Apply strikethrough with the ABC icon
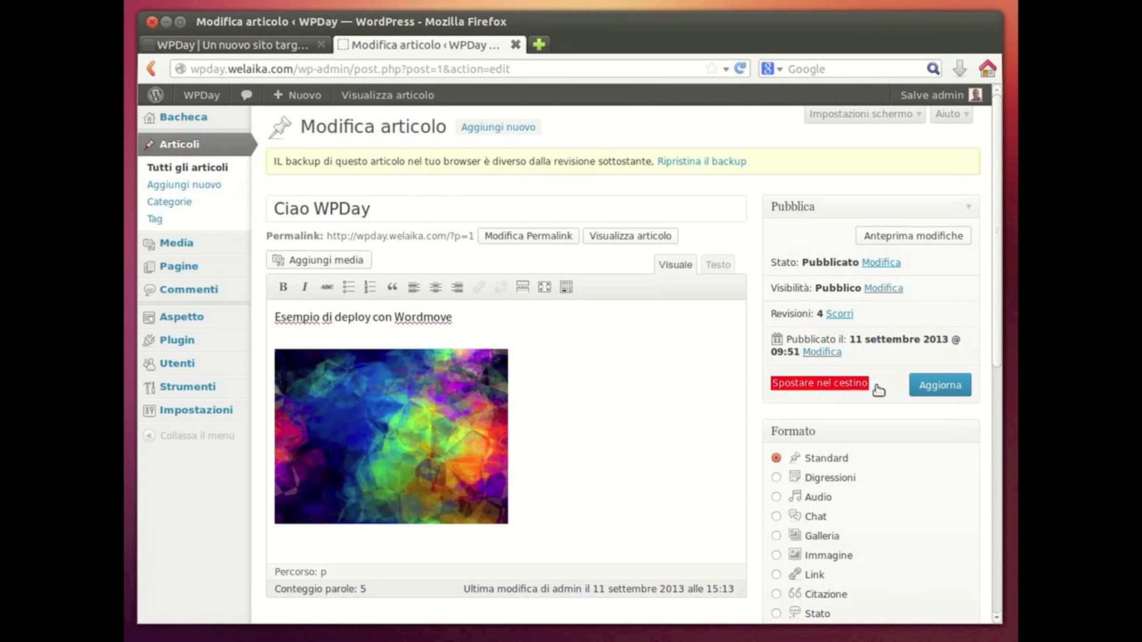 326,287
